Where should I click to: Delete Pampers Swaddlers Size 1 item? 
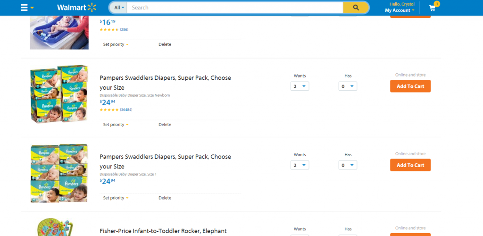(x=165, y=198)
